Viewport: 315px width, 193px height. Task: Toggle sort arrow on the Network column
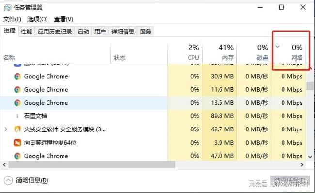277,47
